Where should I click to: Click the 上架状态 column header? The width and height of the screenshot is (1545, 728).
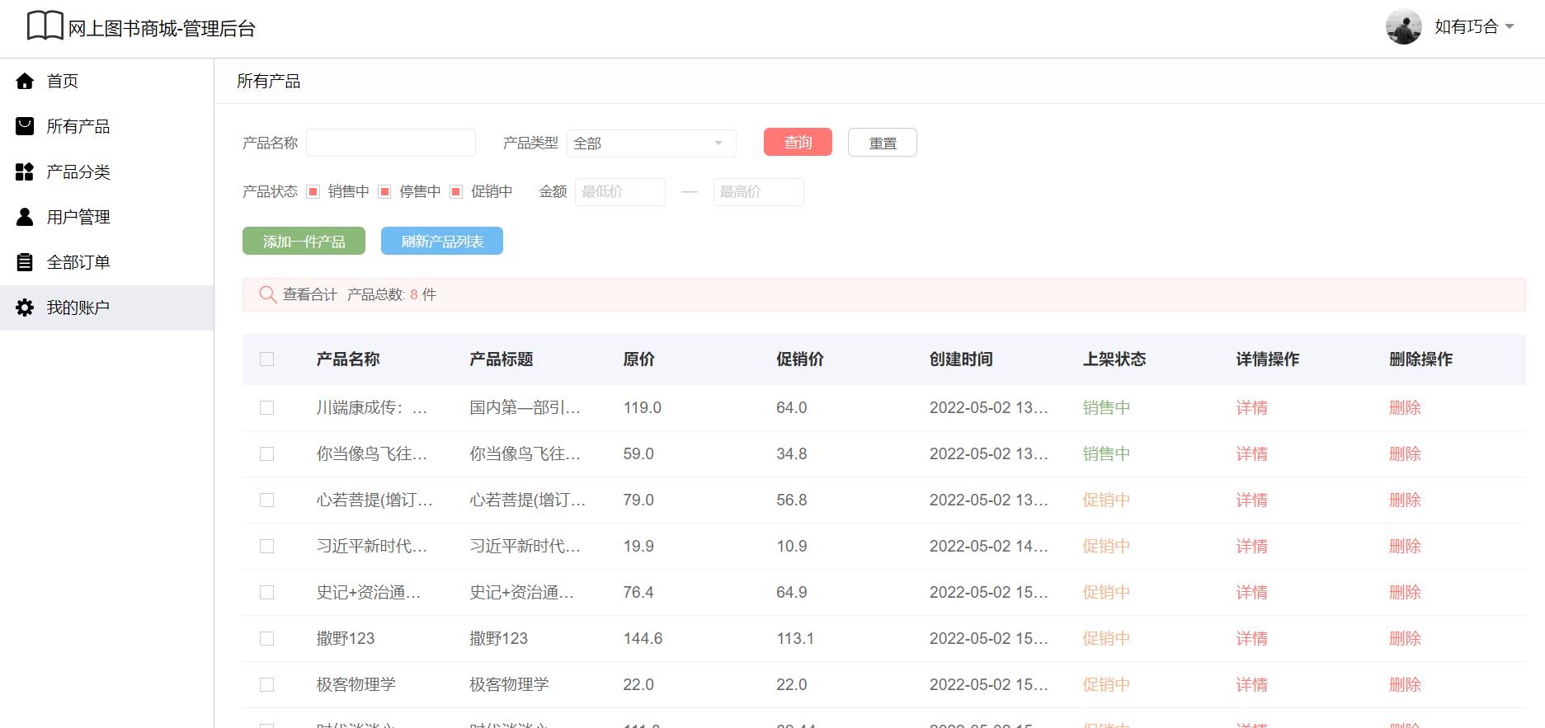pos(1114,359)
